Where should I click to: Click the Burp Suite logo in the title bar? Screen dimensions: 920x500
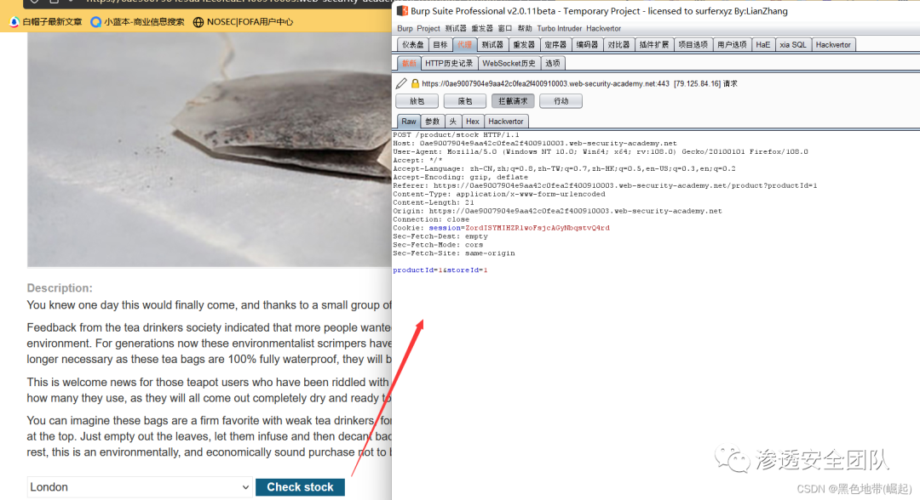point(402,10)
